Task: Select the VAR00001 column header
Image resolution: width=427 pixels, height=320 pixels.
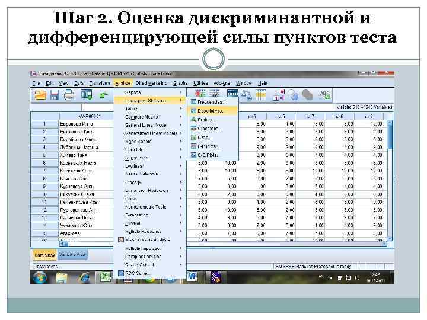Action: (x=86, y=116)
